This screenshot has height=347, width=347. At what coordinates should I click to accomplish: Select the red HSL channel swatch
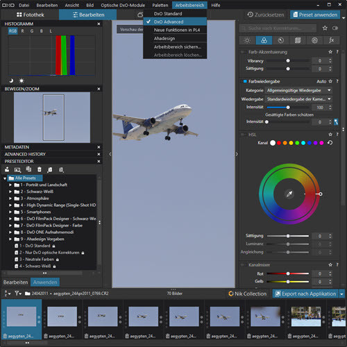point(279,143)
